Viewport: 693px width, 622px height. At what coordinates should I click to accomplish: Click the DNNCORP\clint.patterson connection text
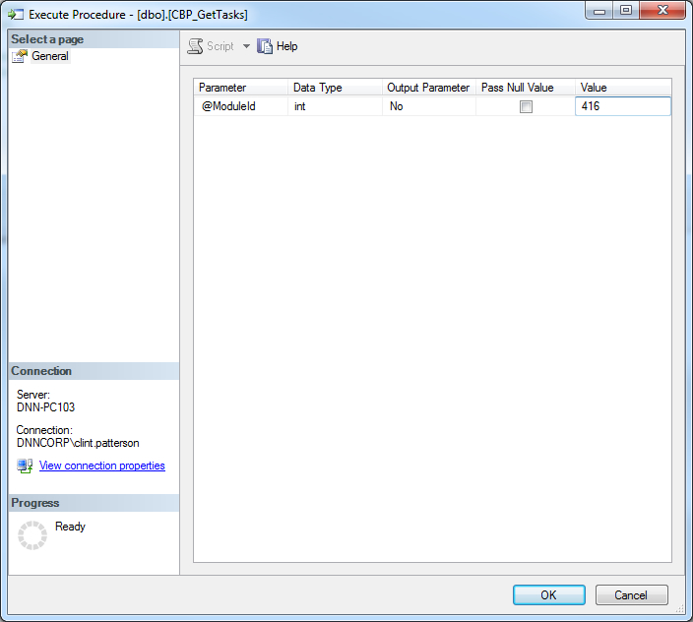tap(78, 443)
